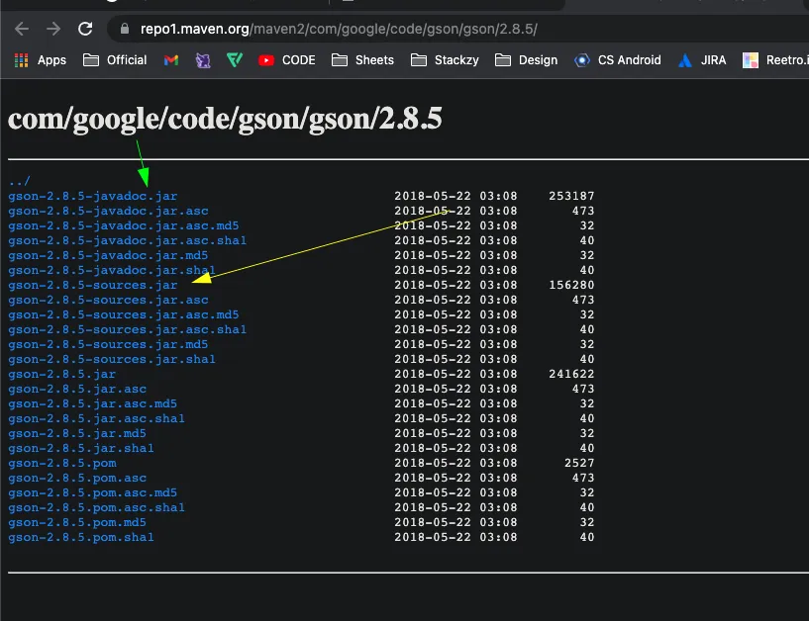Open the JIRA bookmark
This screenshot has height=621, width=809.
click(702, 60)
